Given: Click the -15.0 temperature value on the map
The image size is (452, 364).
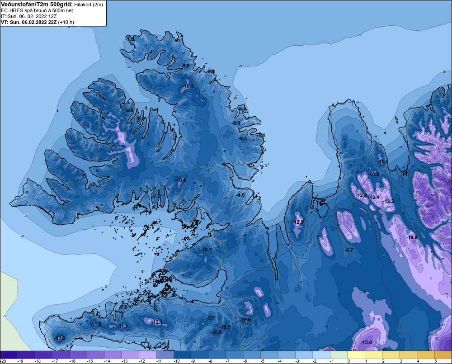Looking at the screenshot, I should click(x=366, y=342).
